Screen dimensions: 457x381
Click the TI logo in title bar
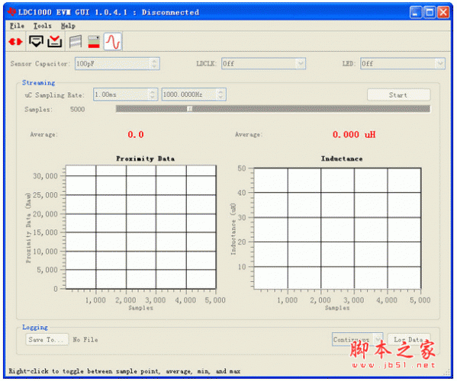point(11,12)
